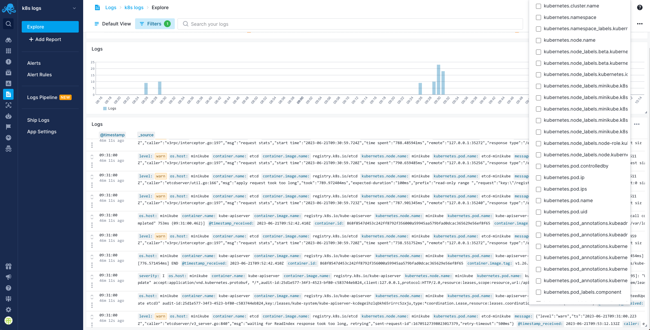Click the Logs breadcrumb document icon
This screenshot has width=650, height=330.
point(97,7)
